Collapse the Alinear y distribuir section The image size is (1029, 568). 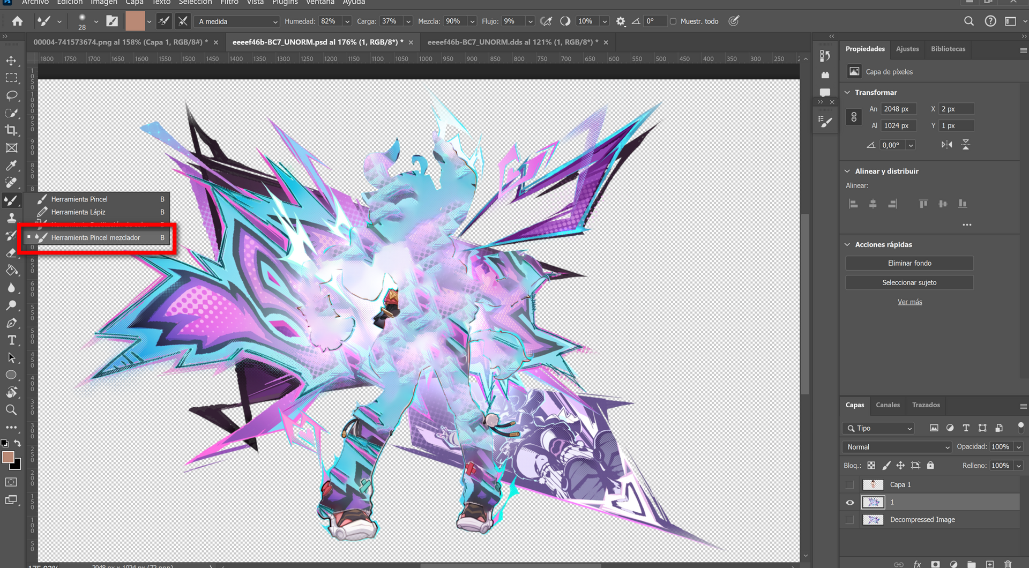click(847, 171)
